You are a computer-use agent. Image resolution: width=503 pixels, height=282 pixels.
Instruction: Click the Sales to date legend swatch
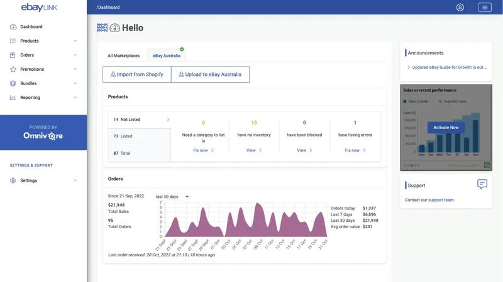[405, 102]
